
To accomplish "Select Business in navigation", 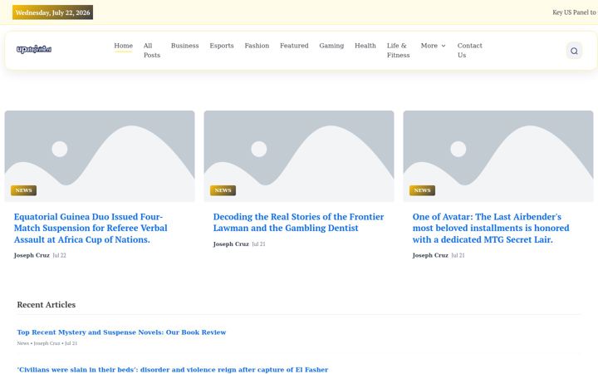I will click(185, 46).
